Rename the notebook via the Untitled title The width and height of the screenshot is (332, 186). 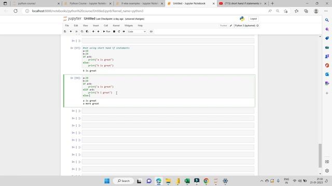pyautogui.click(x=89, y=19)
